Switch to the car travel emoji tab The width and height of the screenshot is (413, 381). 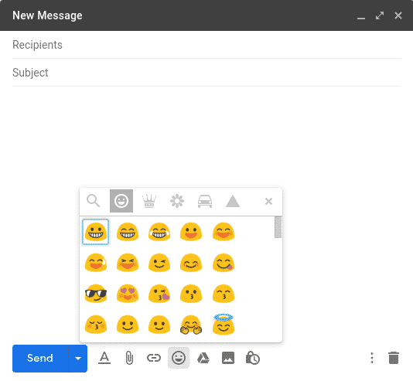(x=205, y=201)
